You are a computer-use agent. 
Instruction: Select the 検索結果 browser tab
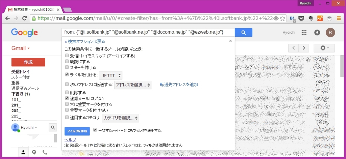click(x=33, y=10)
